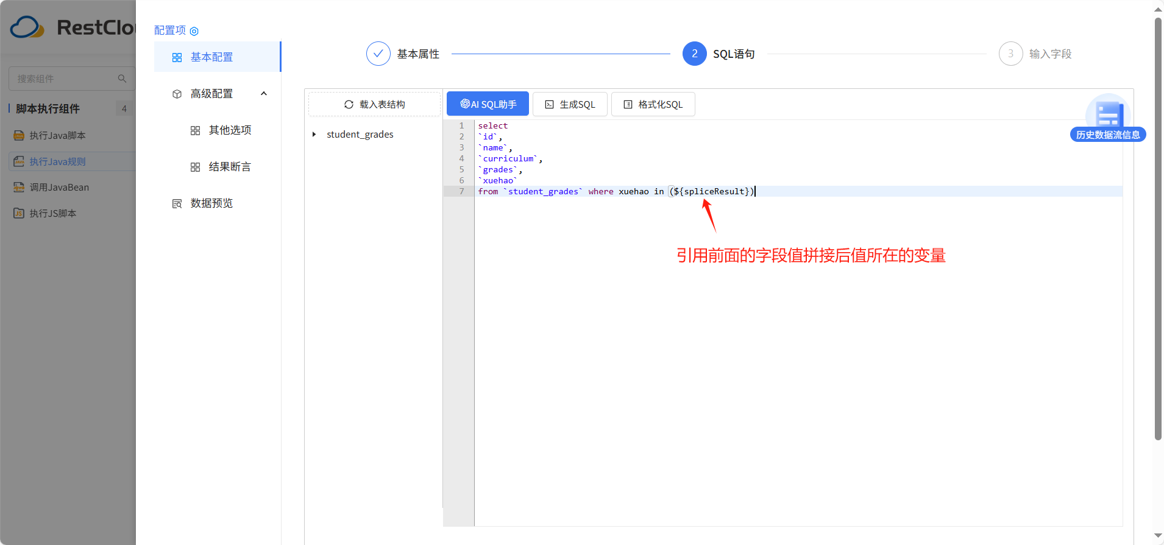Click the step 2 circle for SQL语句
This screenshot has height=545, width=1164.
click(694, 54)
